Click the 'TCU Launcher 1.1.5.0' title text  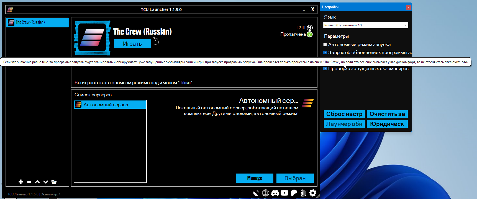pos(161,9)
